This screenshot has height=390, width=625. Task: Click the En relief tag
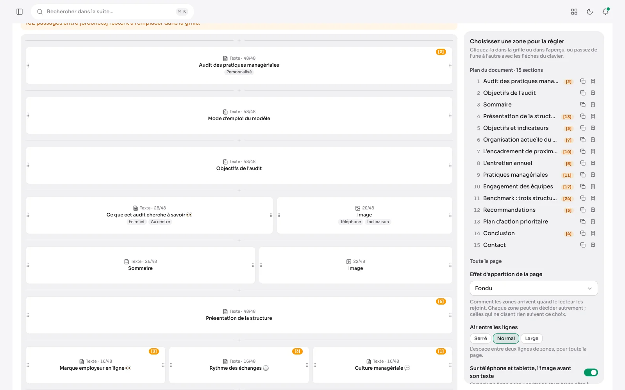click(x=137, y=222)
